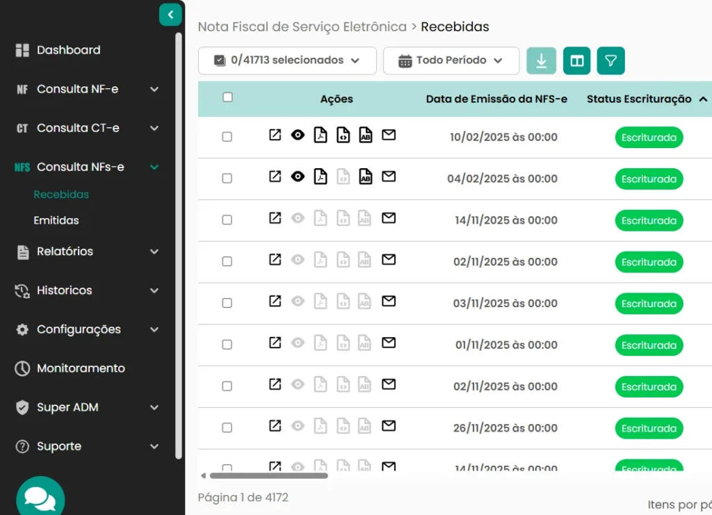Open Dashboard from the sidebar
The height and width of the screenshot is (515, 712).
[68, 50]
